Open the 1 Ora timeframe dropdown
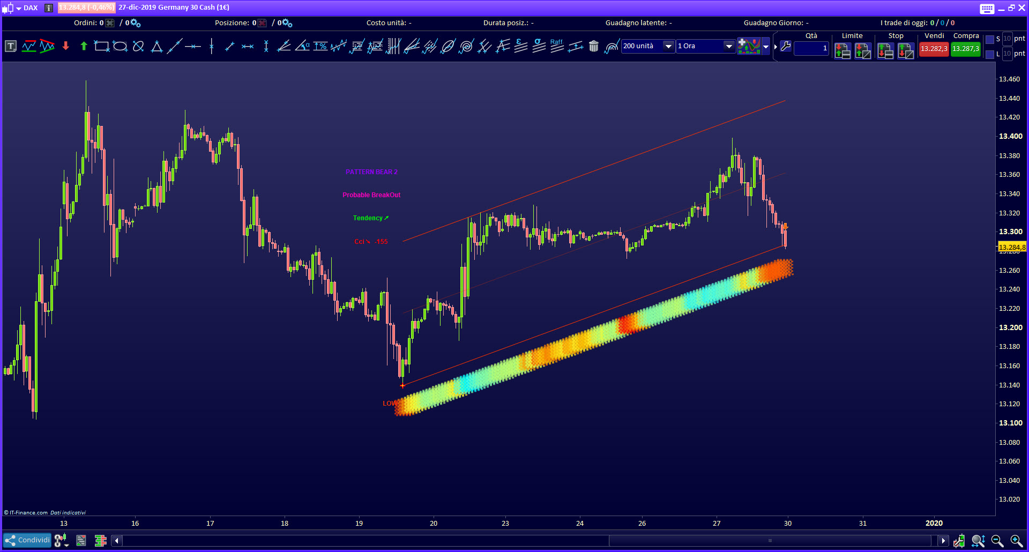 (728, 47)
